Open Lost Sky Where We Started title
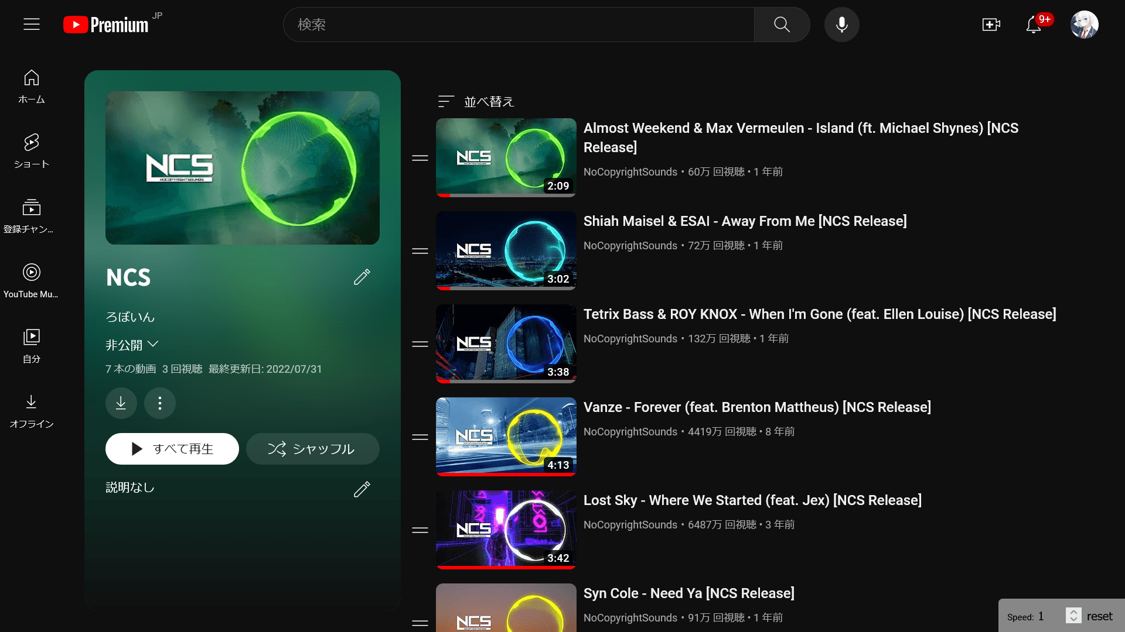The image size is (1125, 632). [752, 500]
